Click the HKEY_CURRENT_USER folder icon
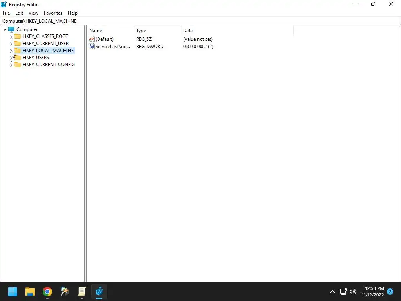Viewport: 401px width, 301px height. (x=18, y=43)
